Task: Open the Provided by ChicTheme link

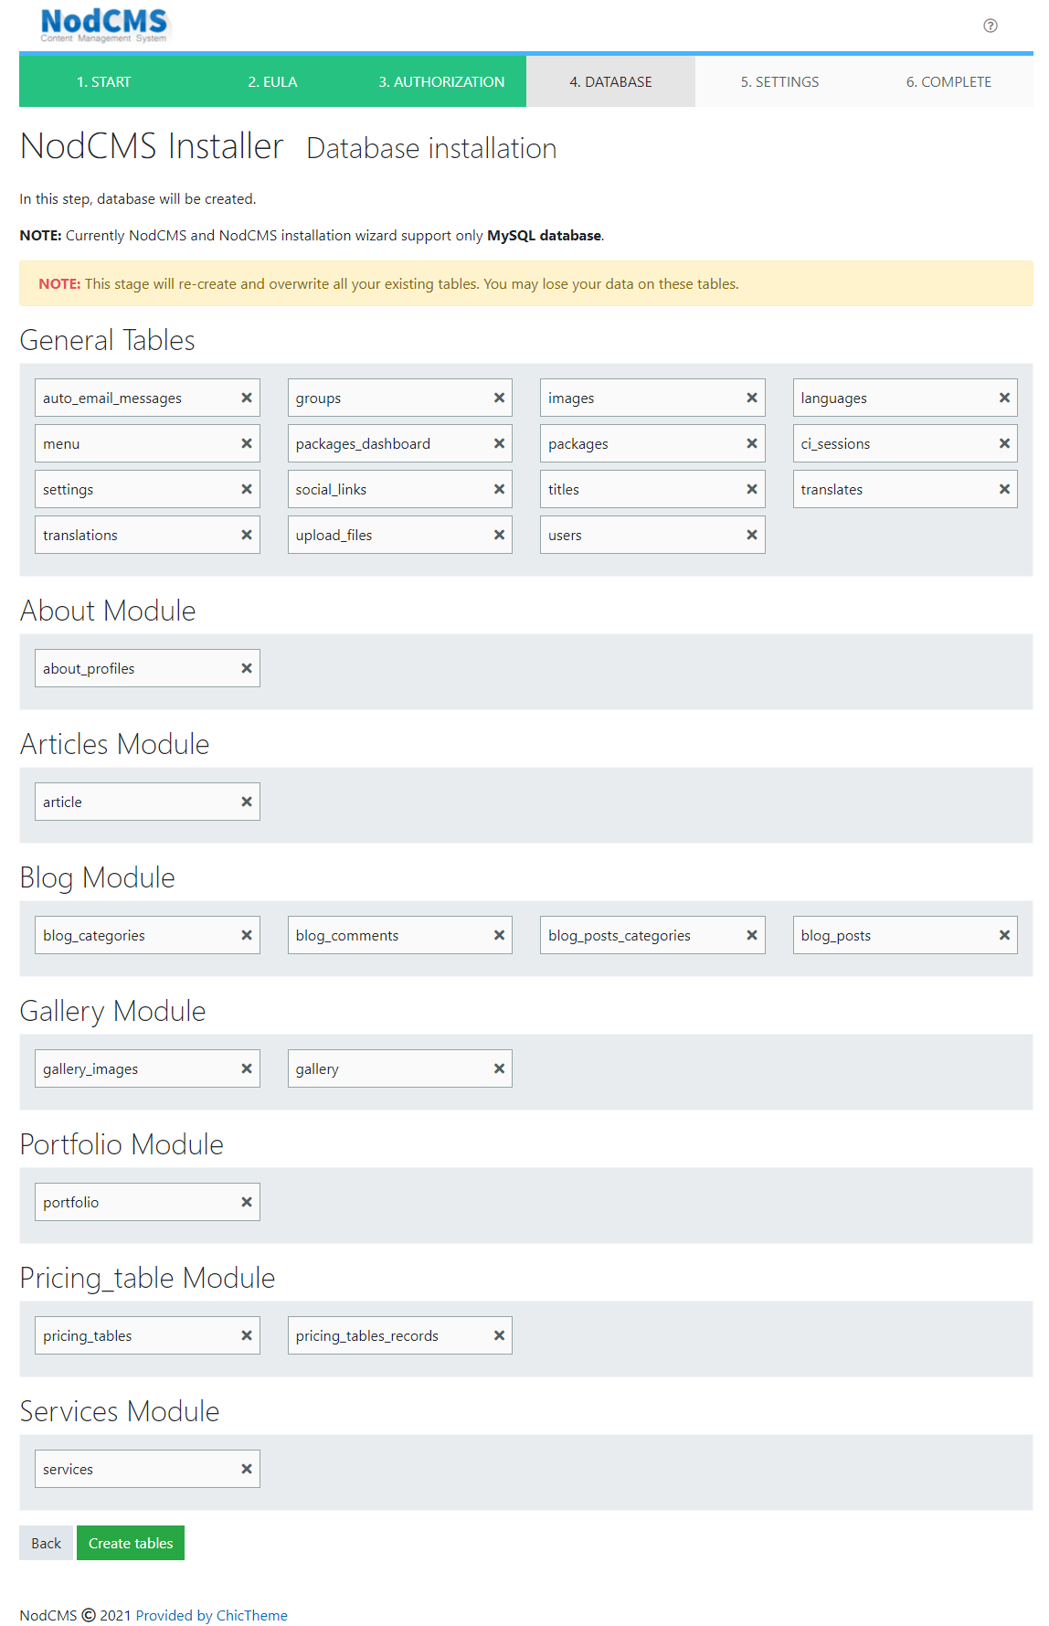Action: (x=211, y=1615)
